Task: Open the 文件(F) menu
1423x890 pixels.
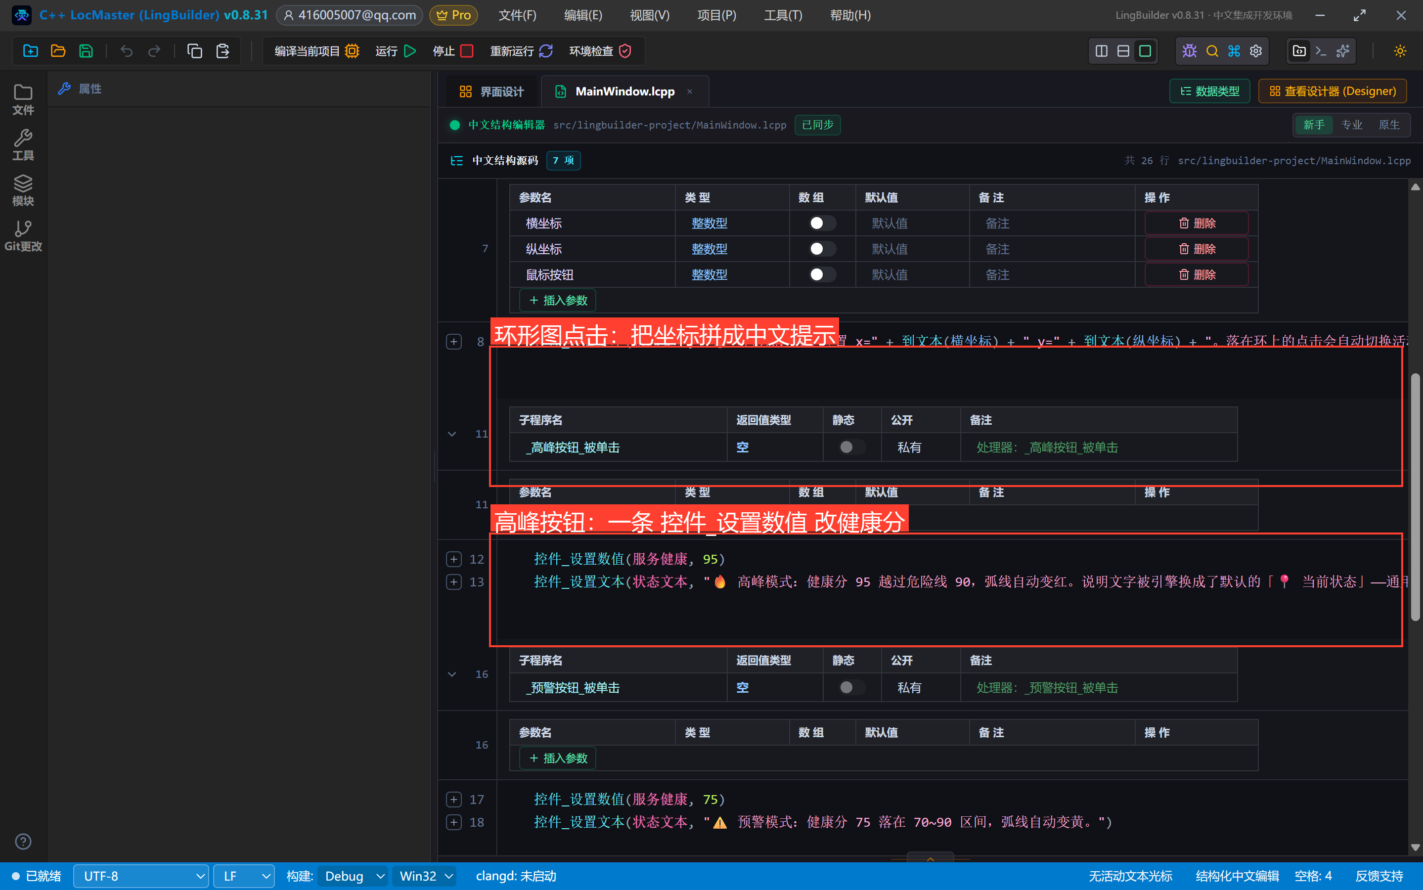Action: click(x=517, y=15)
